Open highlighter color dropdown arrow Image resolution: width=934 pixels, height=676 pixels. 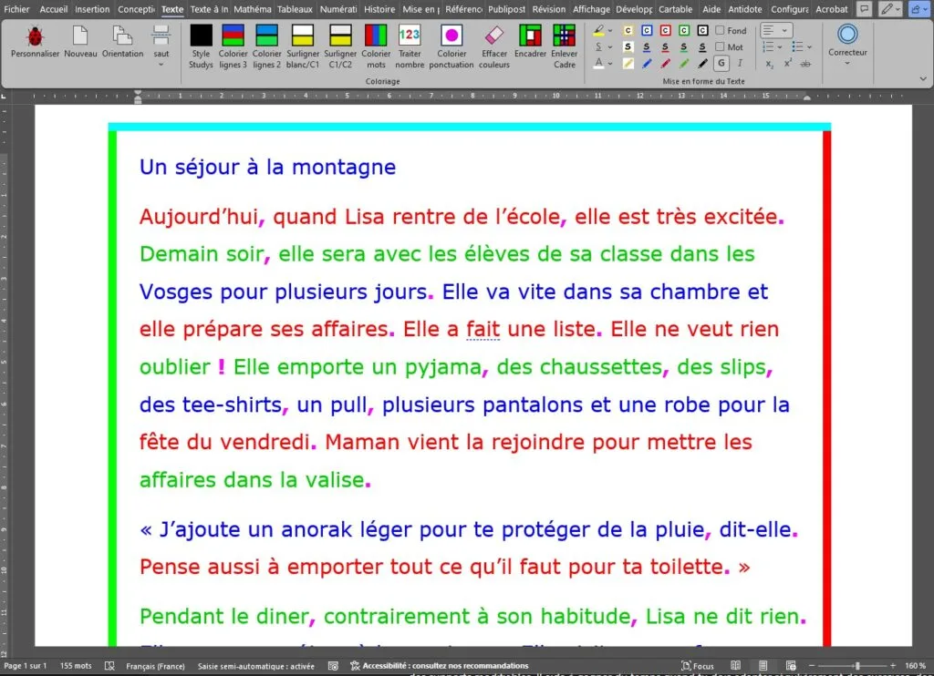(610, 30)
